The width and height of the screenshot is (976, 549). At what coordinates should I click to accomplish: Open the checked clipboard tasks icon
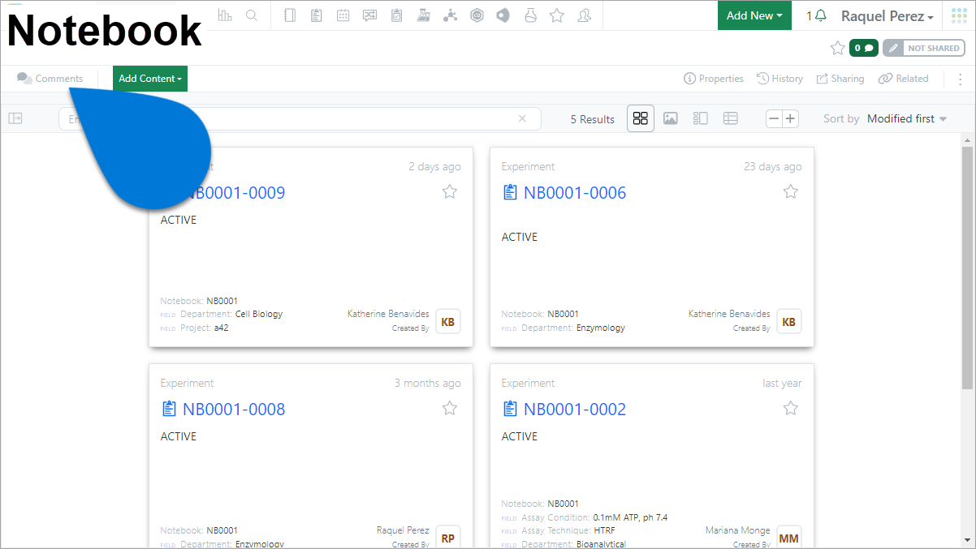pos(396,15)
